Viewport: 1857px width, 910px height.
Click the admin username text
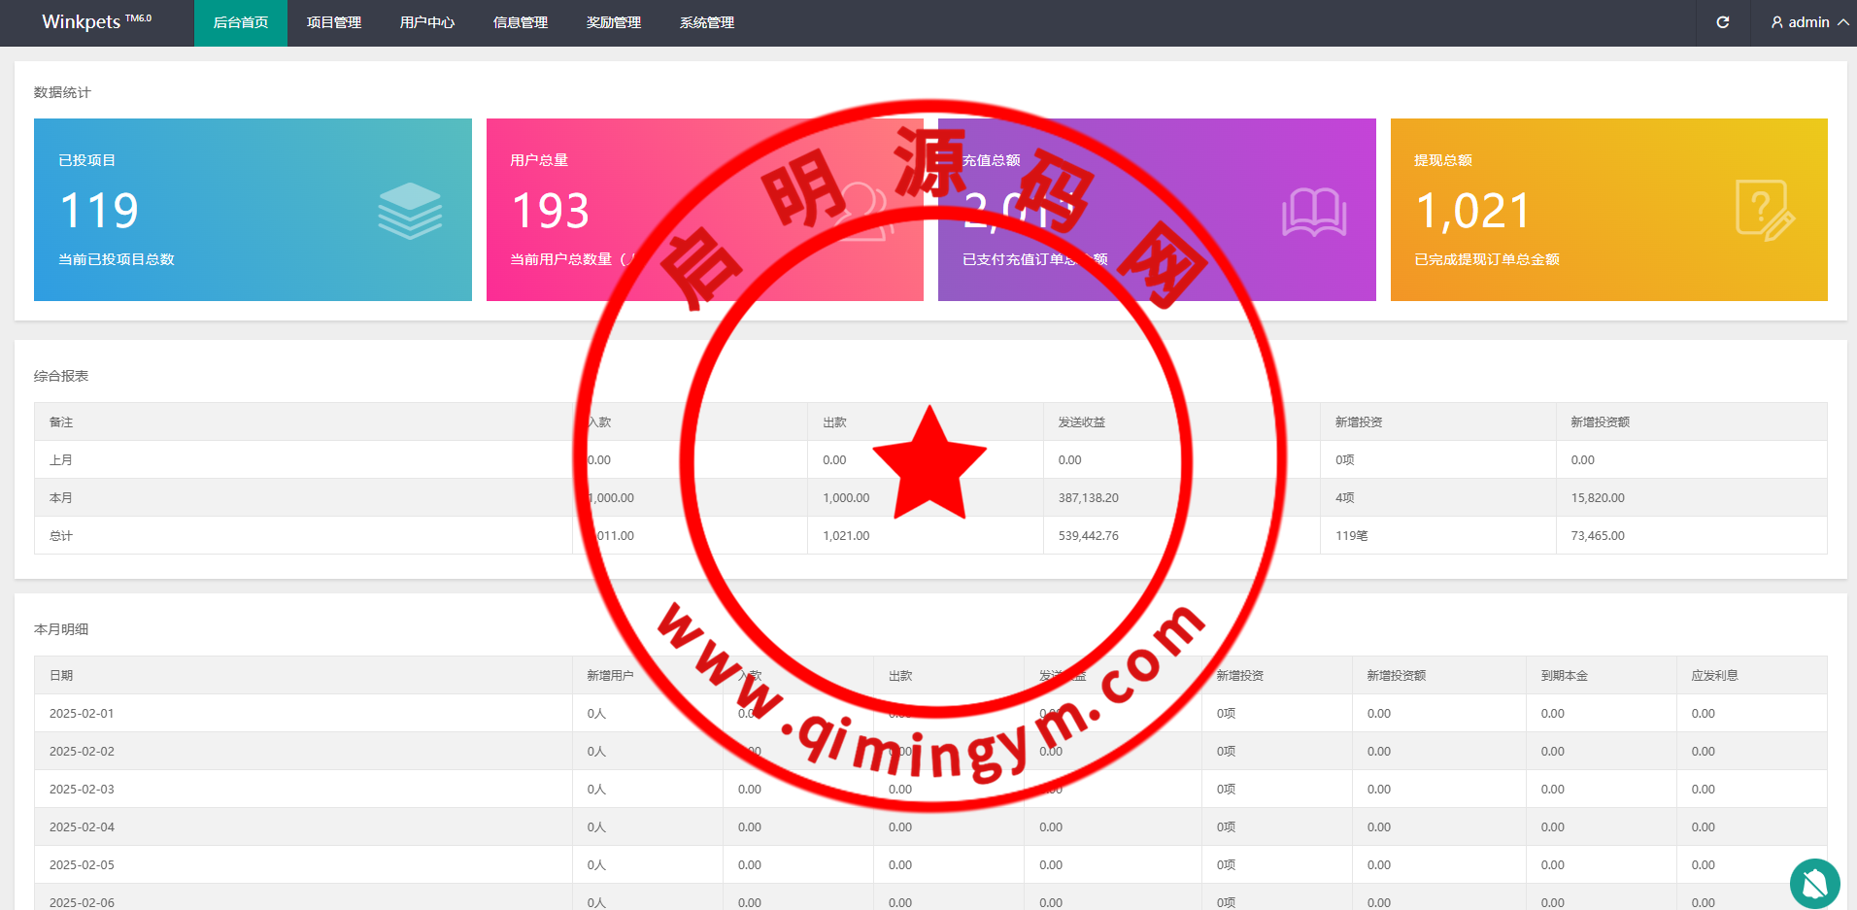tap(1808, 22)
